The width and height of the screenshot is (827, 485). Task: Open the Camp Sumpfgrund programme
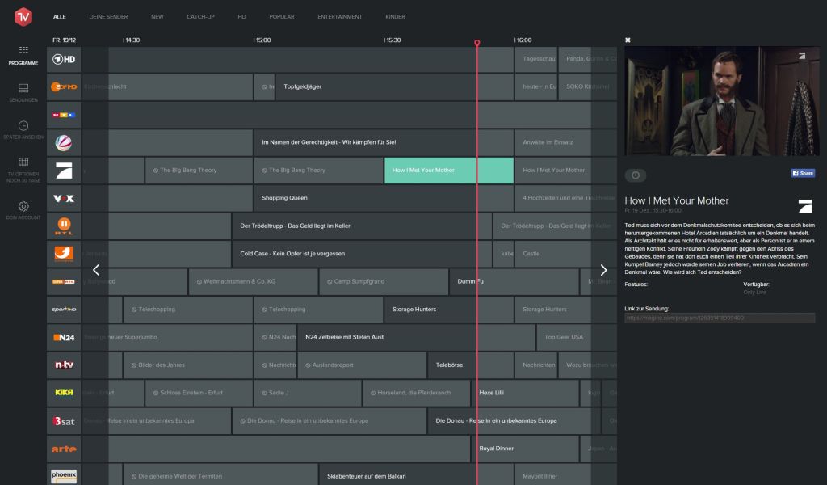pyautogui.click(x=384, y=282)
